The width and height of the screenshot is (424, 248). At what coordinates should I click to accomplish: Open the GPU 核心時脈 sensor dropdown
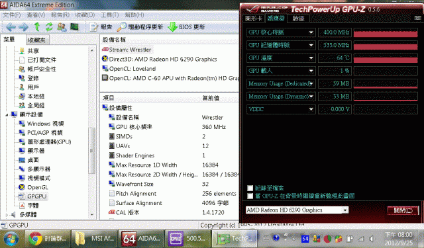click(311, 32)
